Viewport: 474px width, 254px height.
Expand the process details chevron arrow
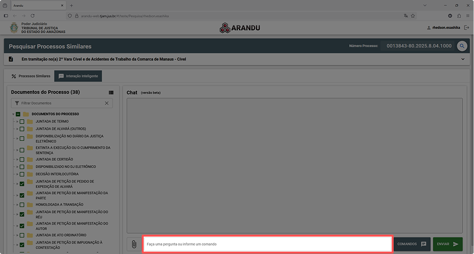(x=463, y=59)
